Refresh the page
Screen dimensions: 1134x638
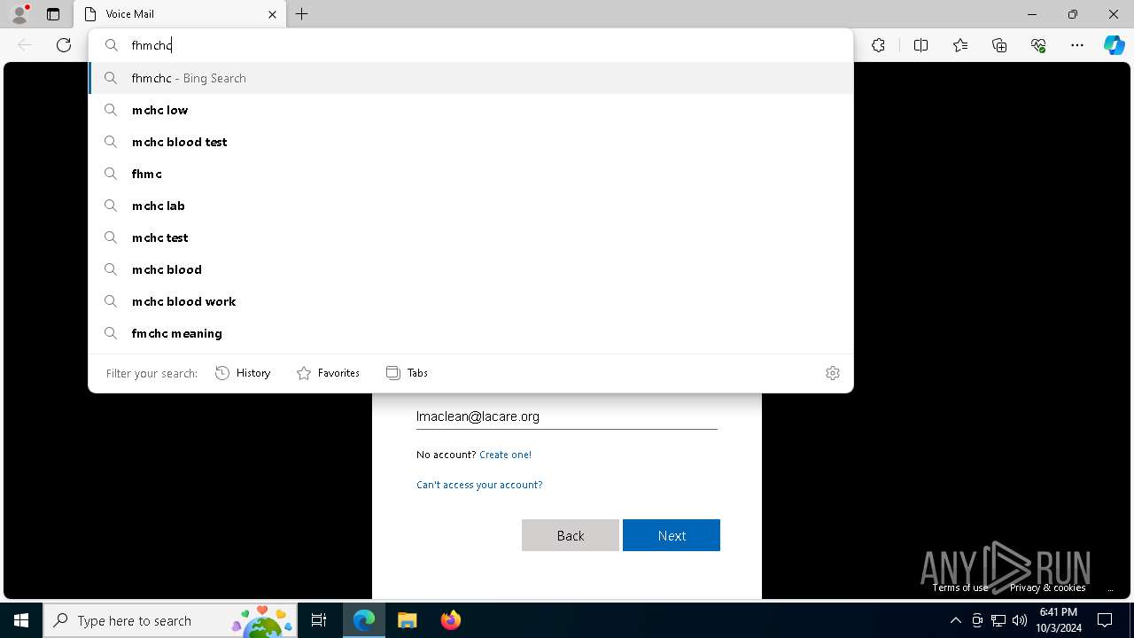(64, 45)
